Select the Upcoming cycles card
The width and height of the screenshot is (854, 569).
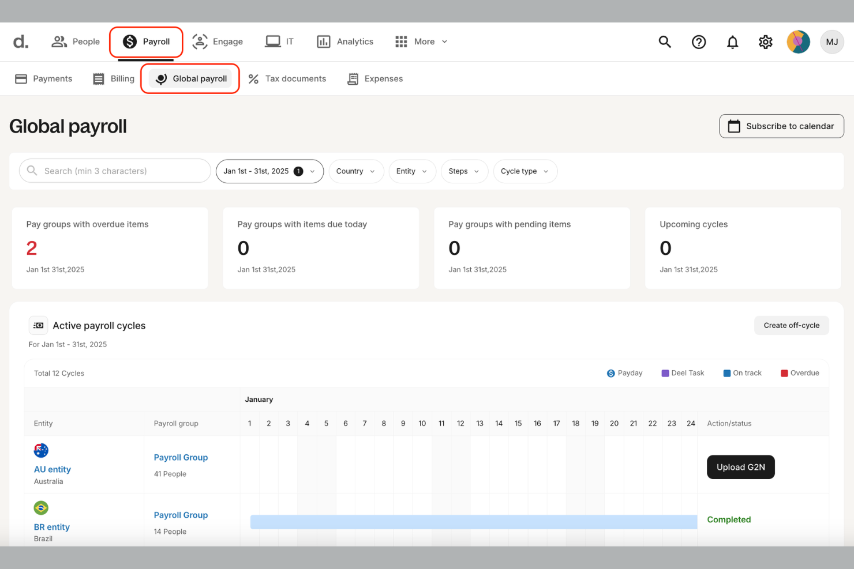[x=743, y=248]
